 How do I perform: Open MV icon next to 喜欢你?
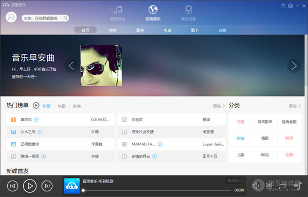(x=36, y=120)
